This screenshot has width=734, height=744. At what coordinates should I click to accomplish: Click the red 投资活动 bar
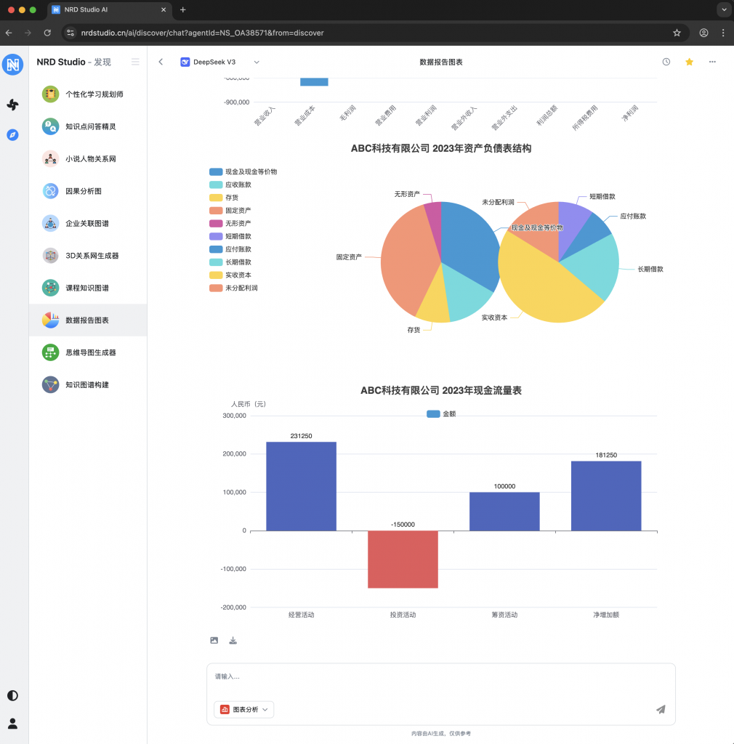(403, 559)
